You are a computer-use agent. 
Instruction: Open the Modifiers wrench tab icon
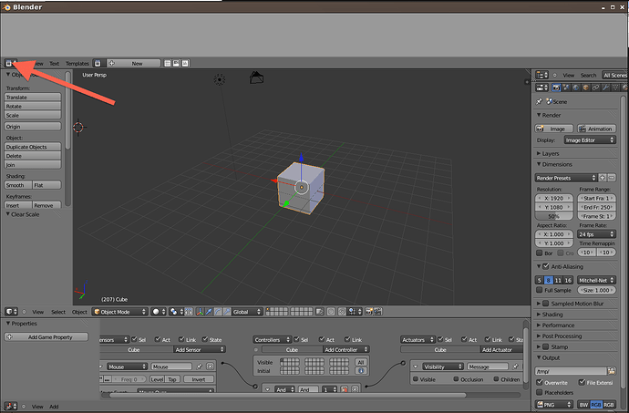tap(605, 88)
